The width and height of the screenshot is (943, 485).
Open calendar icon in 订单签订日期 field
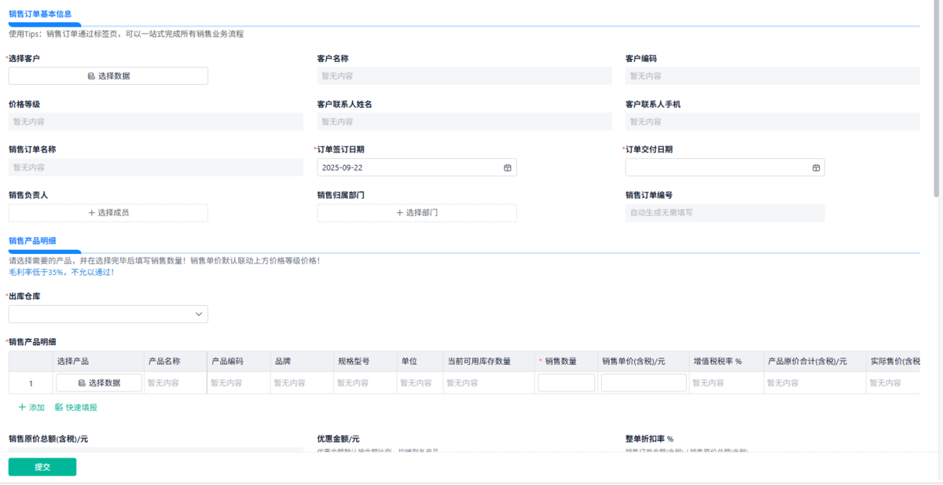[507, 167]
